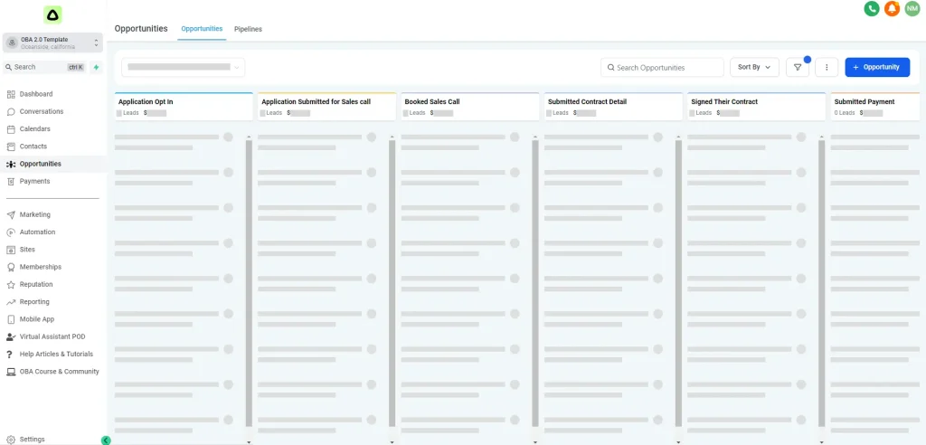This screenshot has width=926, height=445.
Task: Click the Application Opt In stage header
Action: (184, 107)
